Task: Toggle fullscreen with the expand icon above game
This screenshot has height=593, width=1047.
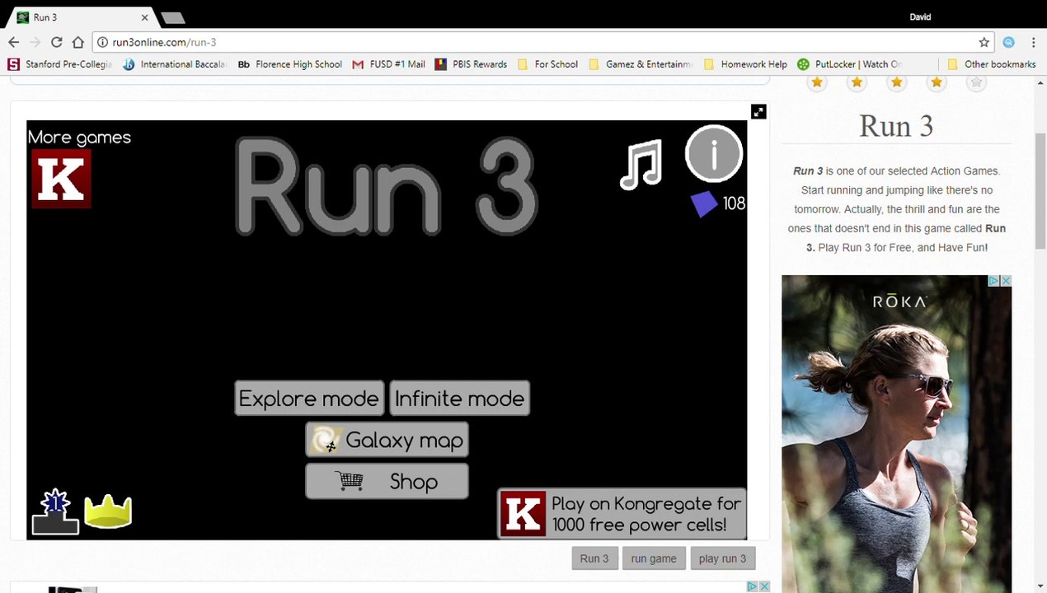Action: [x=758, y=112]
